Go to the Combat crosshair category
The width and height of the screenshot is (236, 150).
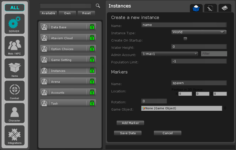click(15, 91)
